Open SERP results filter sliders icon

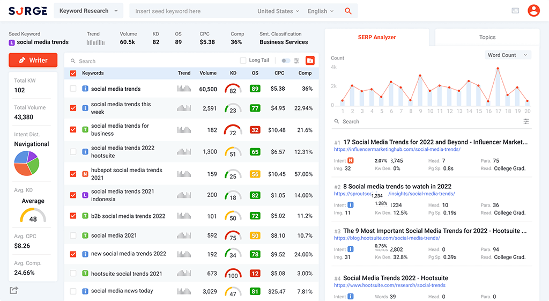(x=526, y=121)
